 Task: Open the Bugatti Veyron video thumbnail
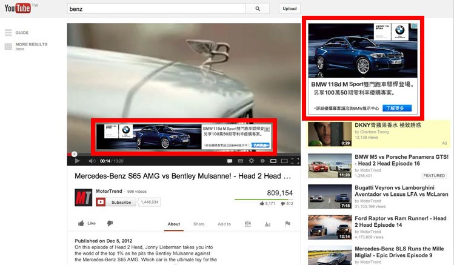[x=330, y=196]
